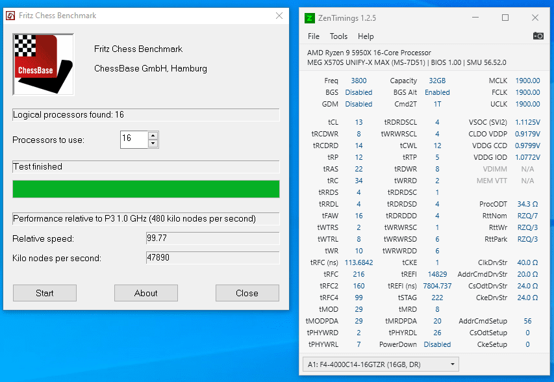Click the green benchmark progress bar
This screenshot has height=382, width=554.
click(146, 189)
